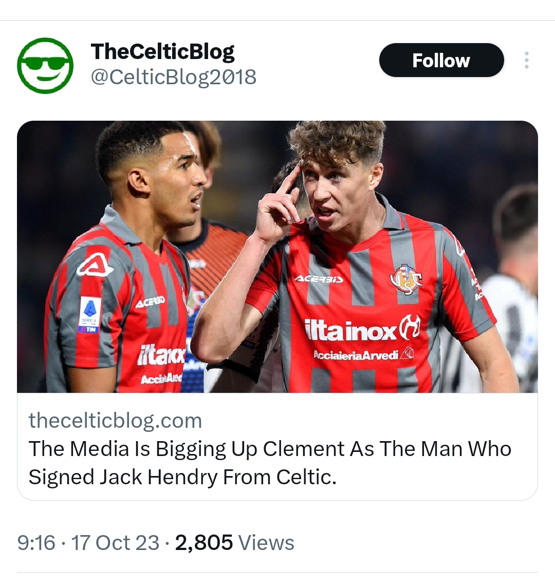Follow the TheCelticBlog account
The width and height of the screenshot is (555, 588).
pos(441,61)
